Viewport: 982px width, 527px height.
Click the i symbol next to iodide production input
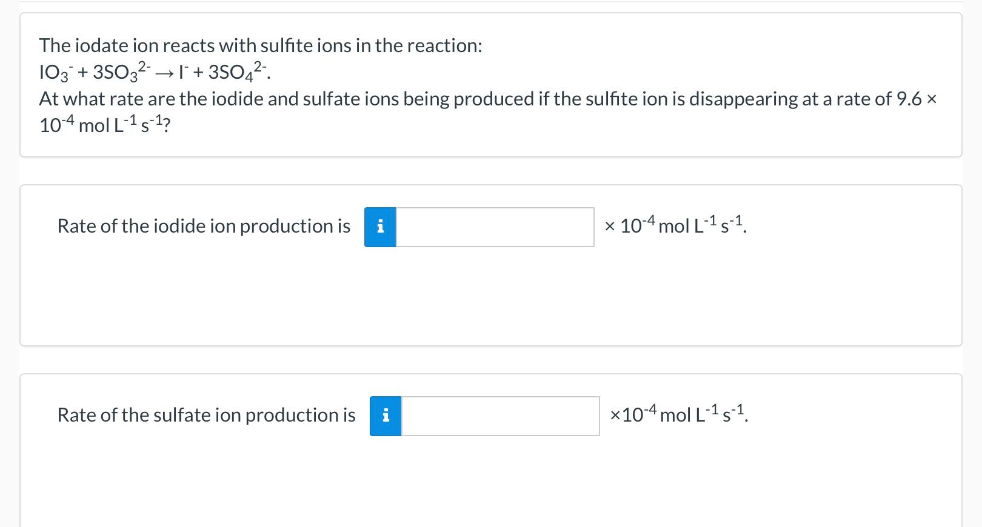[x=380, y=227]
